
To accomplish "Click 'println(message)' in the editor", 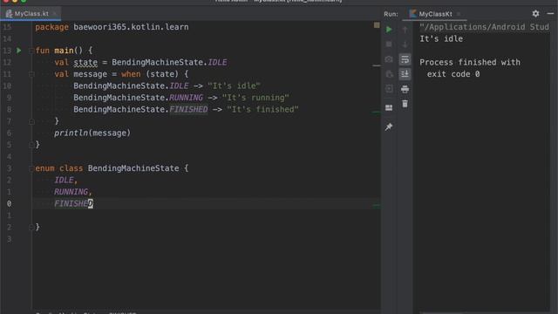I will (x=92, y=133).
